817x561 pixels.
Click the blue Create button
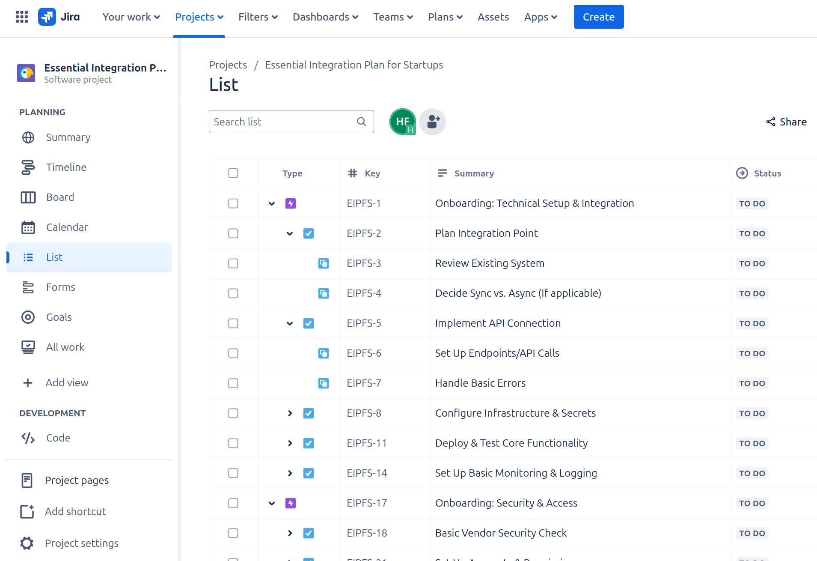(x=598, y=17)
